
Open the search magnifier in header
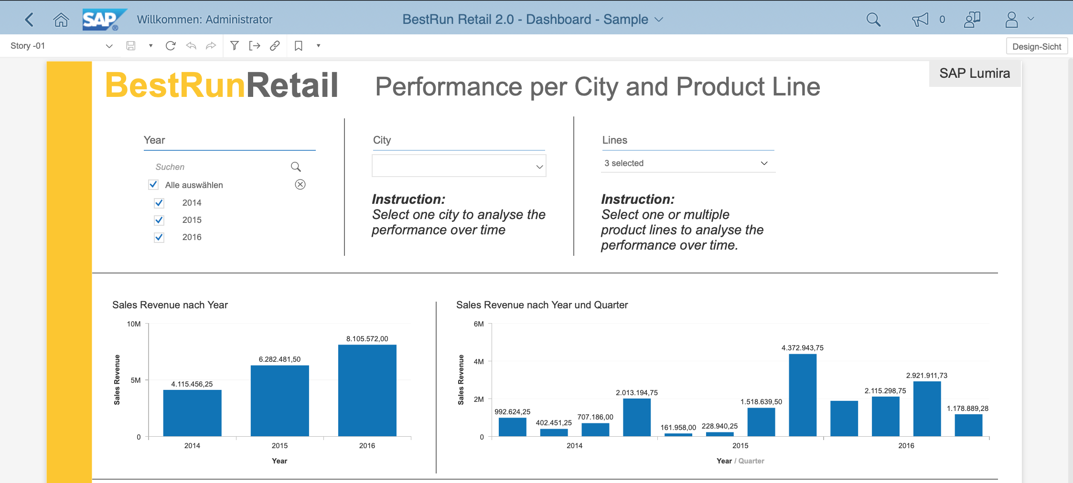click(873, 20)
